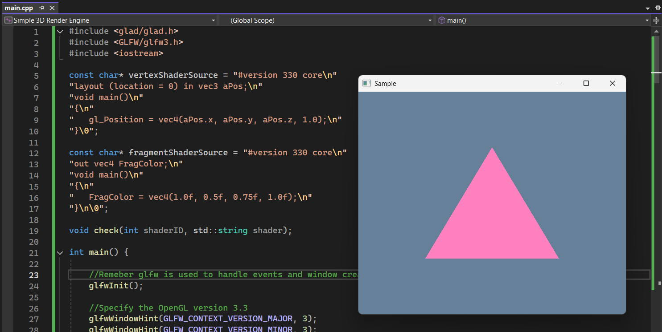Viewport: 662px width, 332px height.
Task: Click the X to close the main.cpp tab
Action: (x=52, y=8)
